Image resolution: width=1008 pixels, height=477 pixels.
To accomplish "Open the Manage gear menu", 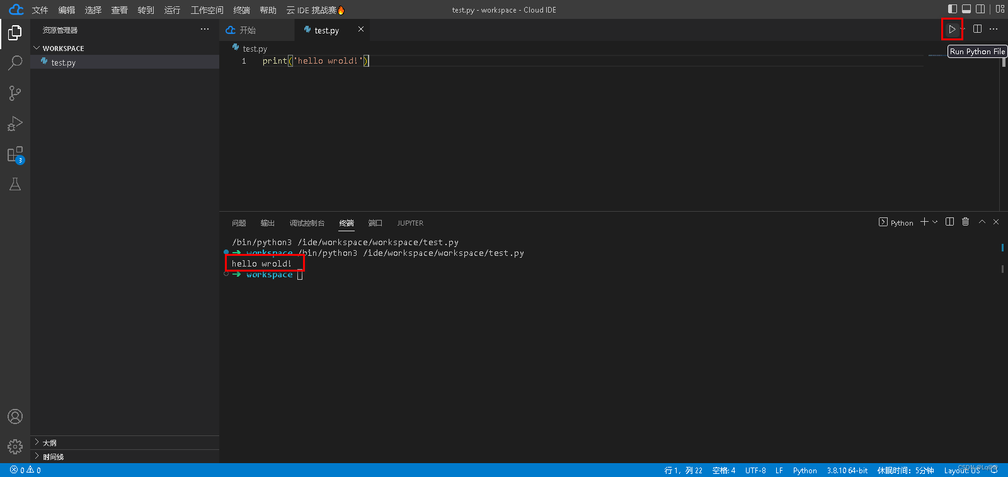I will click(x=15, y=447).
